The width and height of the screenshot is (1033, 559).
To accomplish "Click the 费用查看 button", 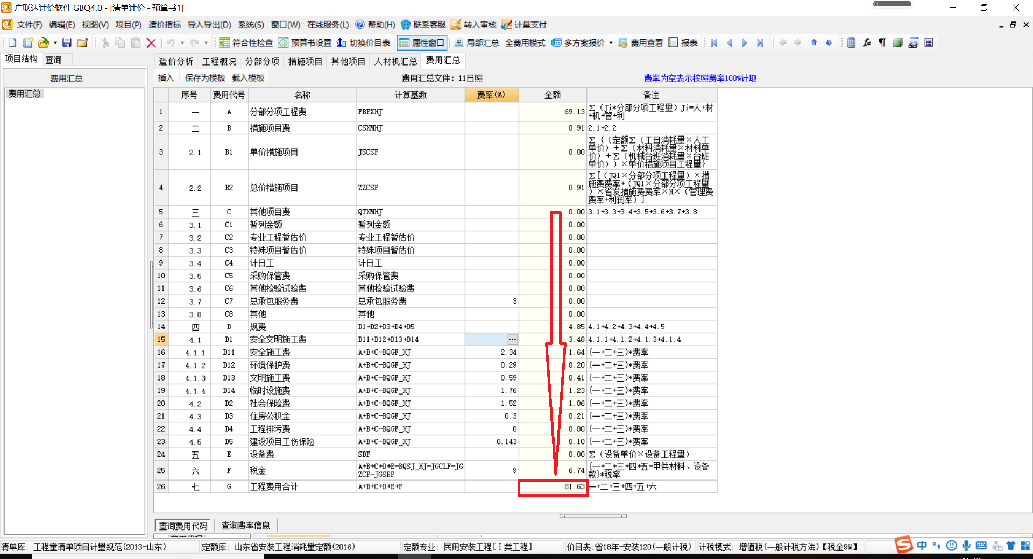I will (x=641, y=42).
